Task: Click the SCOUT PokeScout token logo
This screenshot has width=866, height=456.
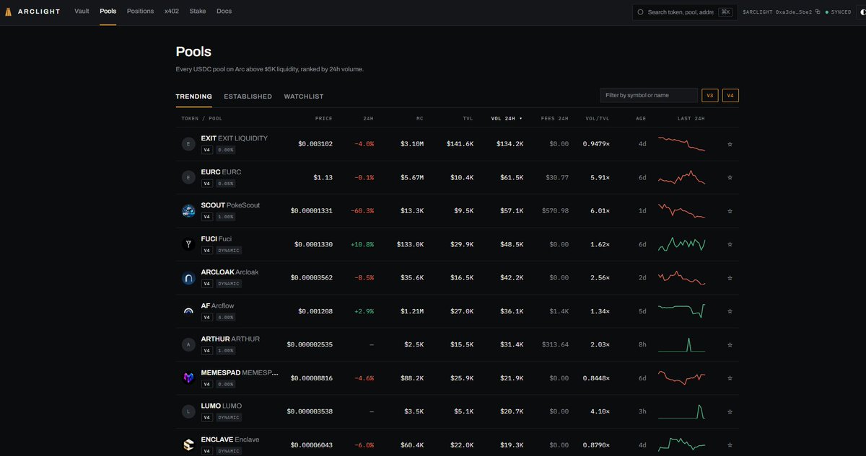Action: (x=188, y=211)
